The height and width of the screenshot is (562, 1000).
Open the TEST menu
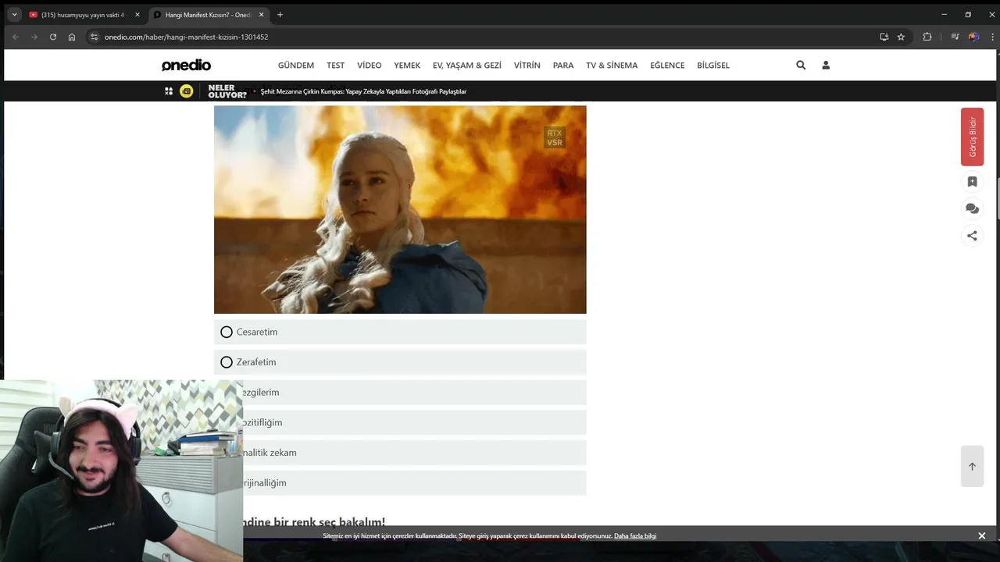tap(335, 66)
